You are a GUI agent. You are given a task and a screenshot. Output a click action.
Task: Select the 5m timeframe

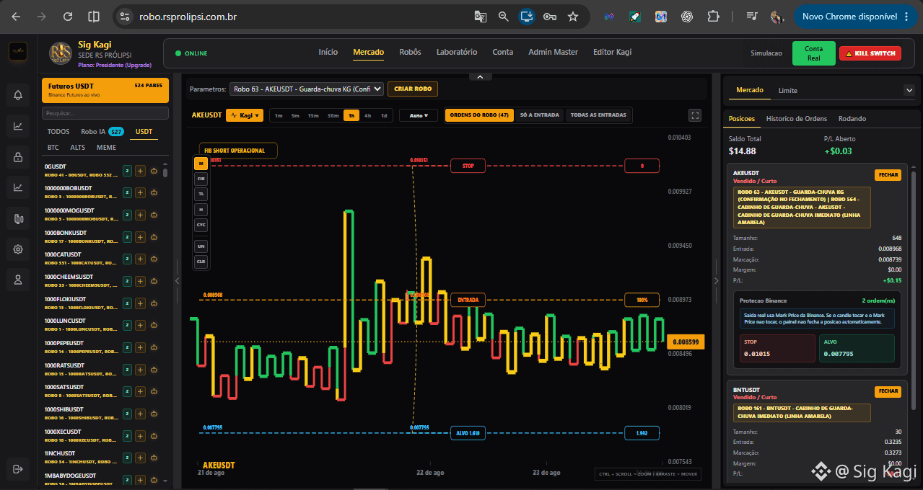pos(296,115)
